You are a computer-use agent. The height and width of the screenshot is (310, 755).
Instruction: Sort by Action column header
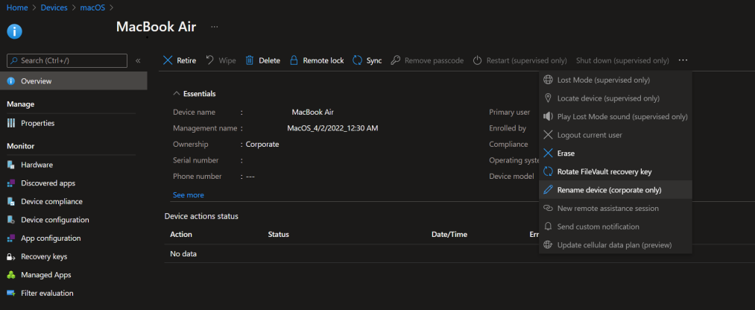[x=181, y=235]
